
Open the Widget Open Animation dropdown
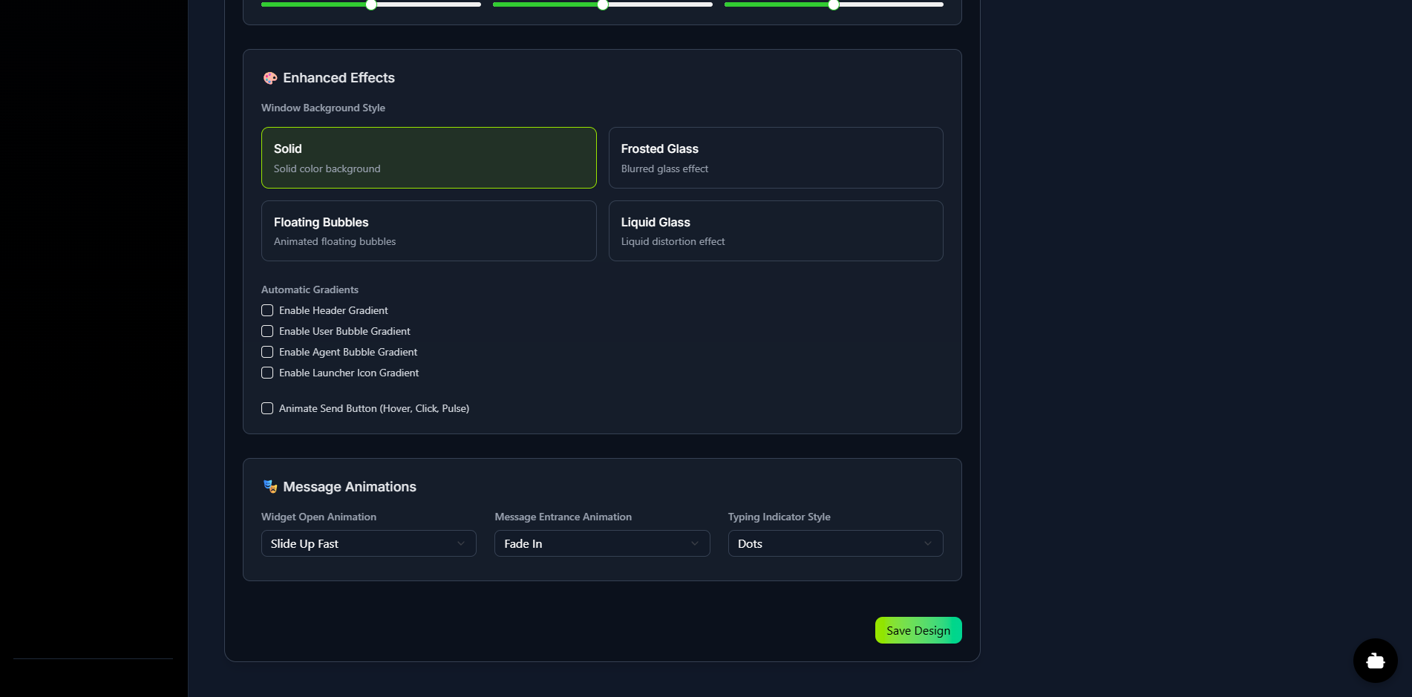tap(368, 543)
